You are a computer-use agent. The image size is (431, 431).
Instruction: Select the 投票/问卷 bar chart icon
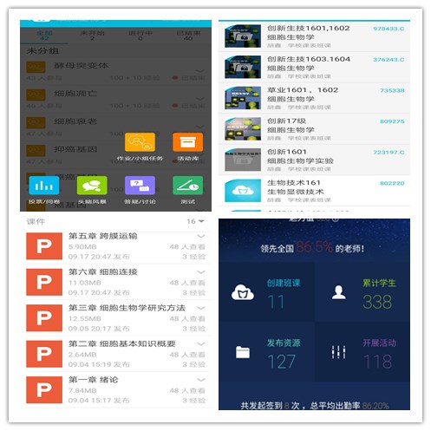(44, 186)
